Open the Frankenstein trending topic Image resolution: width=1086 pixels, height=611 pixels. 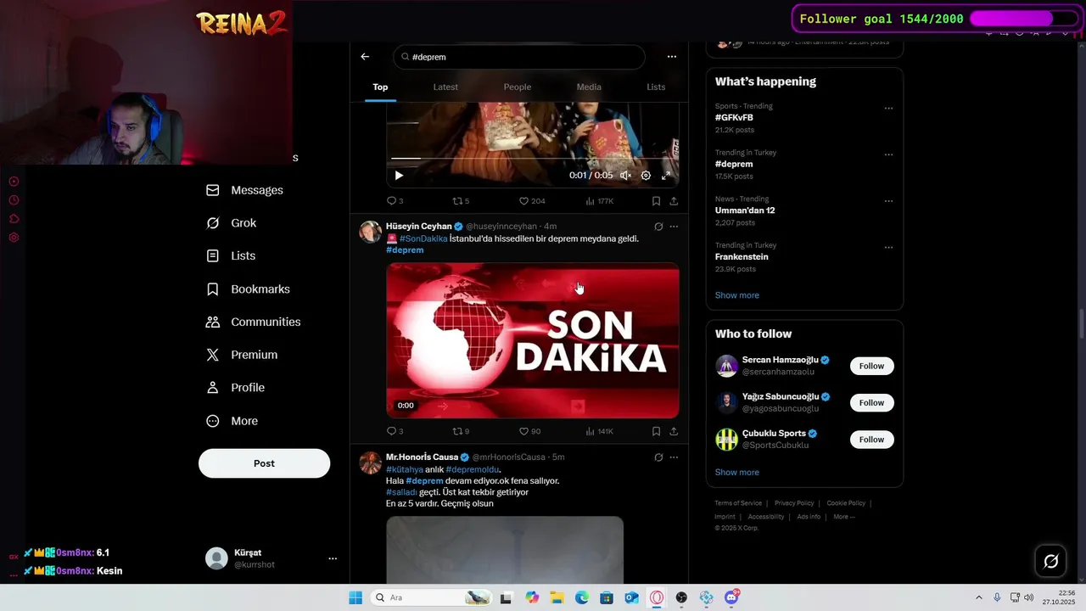pos(742,257)
